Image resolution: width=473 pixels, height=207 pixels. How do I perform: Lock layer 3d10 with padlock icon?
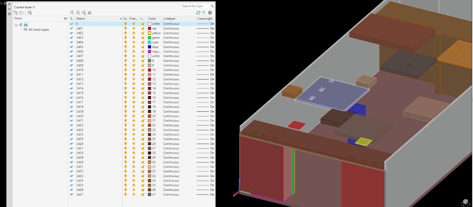coord(142,70)
